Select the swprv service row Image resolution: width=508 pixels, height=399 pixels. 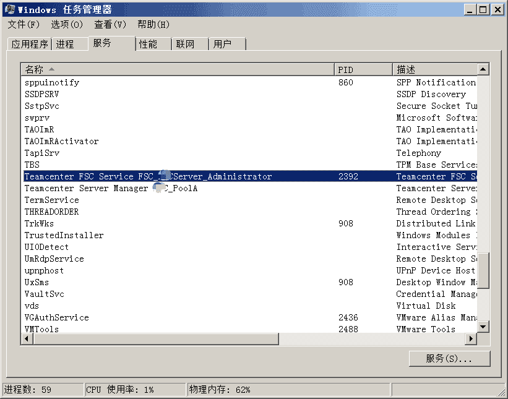coord(249,118)
